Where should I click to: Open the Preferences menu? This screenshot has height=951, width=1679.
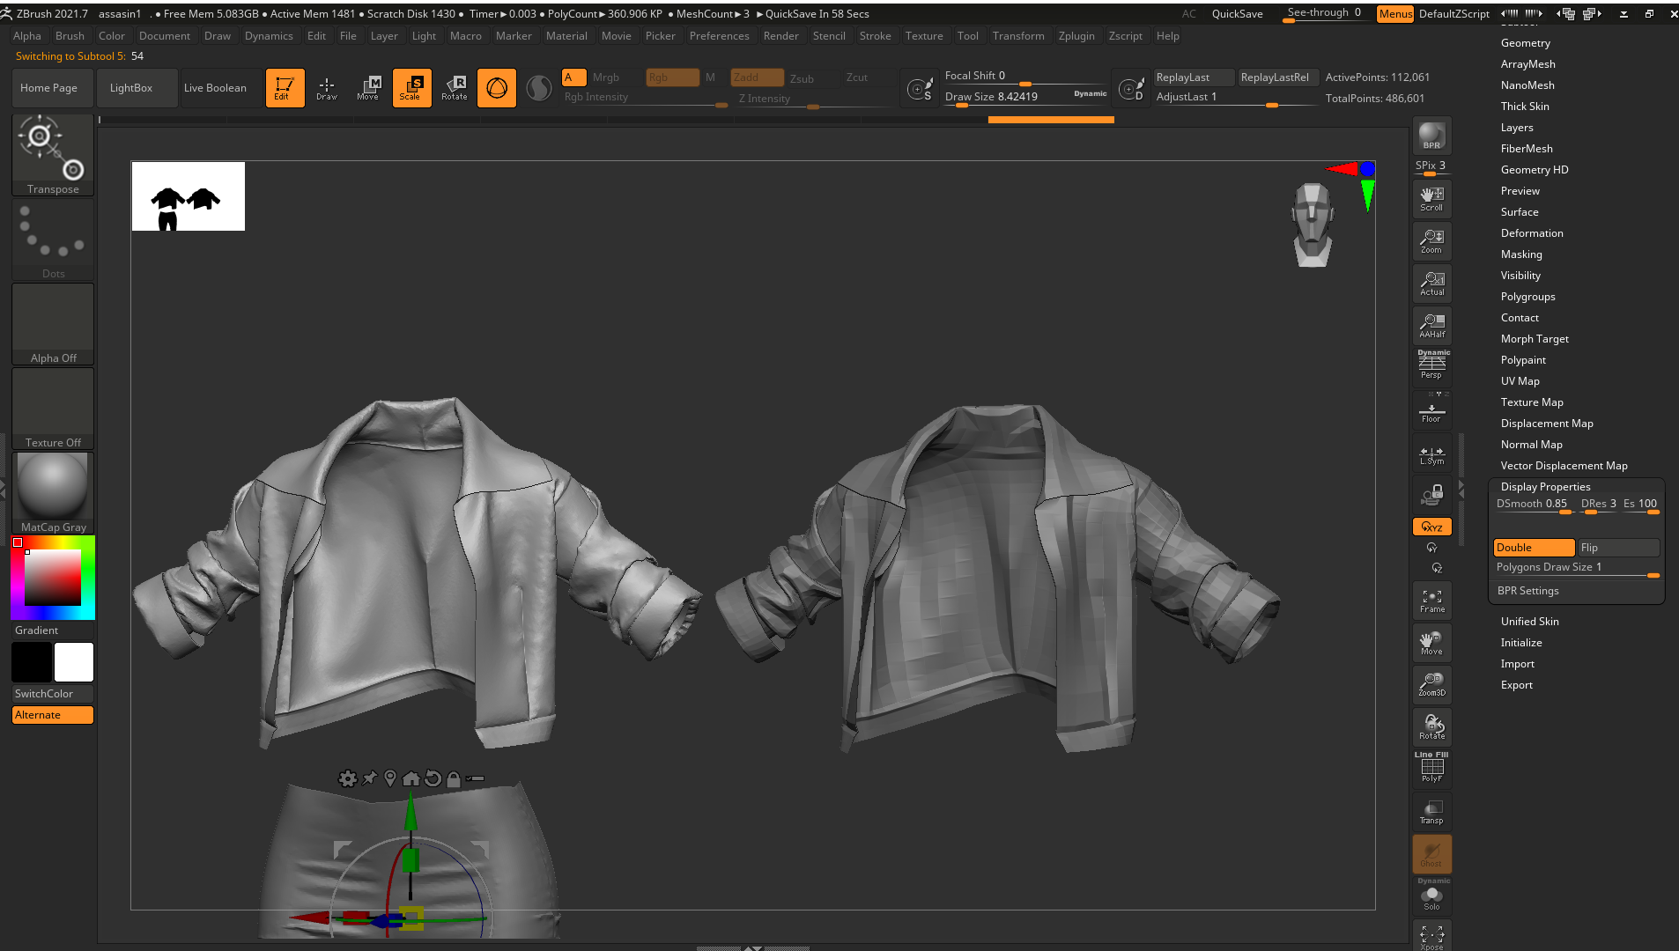coord(719,36)
